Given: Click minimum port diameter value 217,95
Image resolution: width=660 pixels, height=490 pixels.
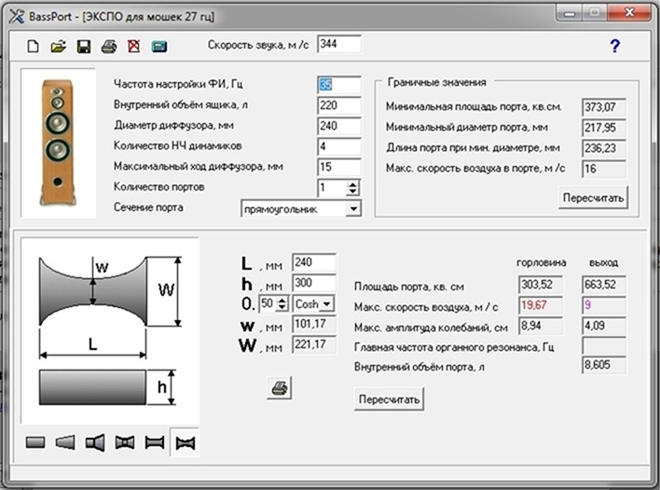Looking at the screenshot, I should point(604,128).
